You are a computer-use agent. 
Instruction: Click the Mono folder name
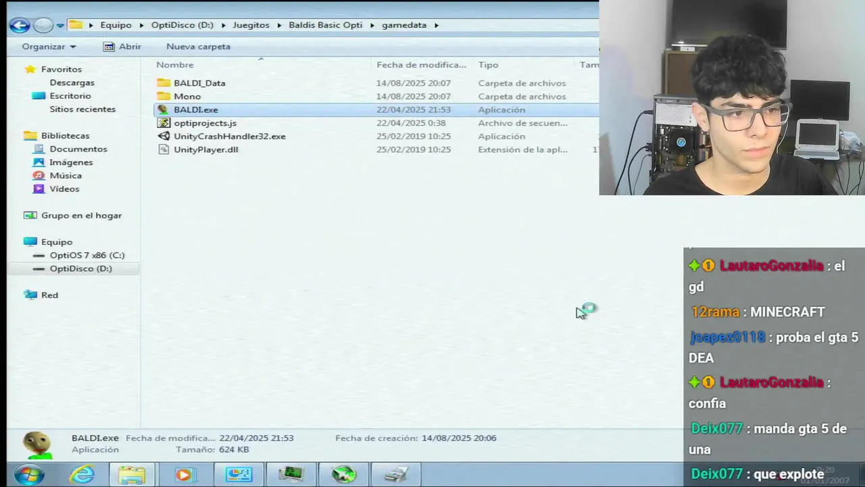tap(187, 96)
